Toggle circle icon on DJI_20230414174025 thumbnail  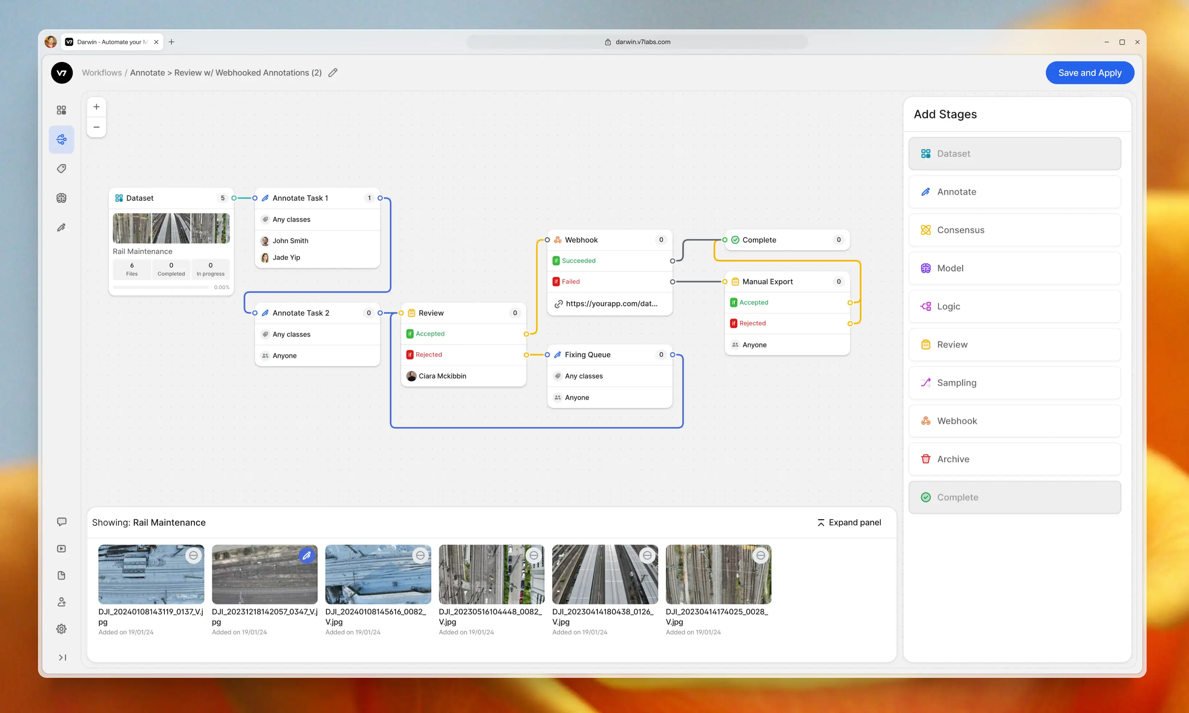[x=760, y=555]
